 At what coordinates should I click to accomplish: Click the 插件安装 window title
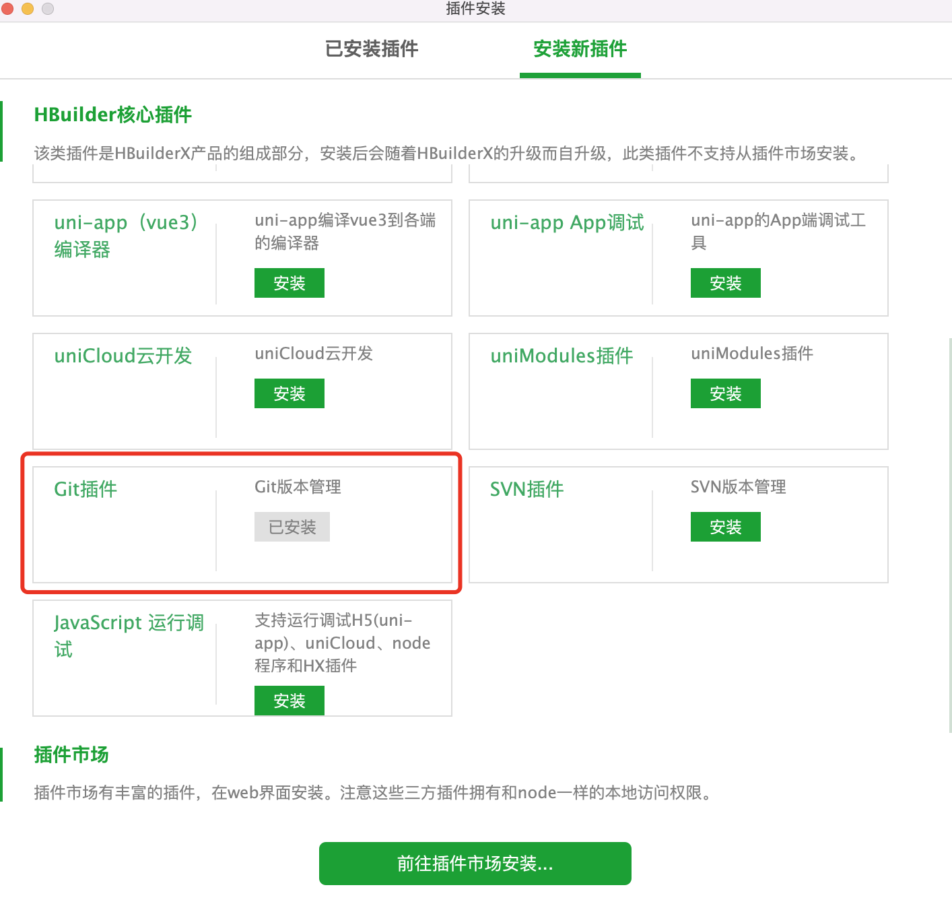pyautogui.click(x=475, y=9)
